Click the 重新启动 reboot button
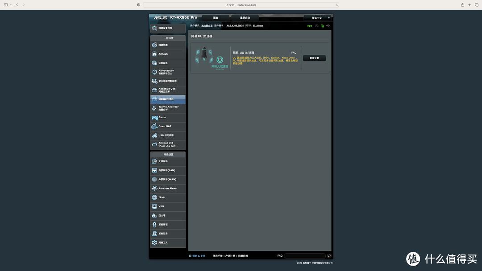The width and height of the screenshot is (482, 271). tap(245, 18)
